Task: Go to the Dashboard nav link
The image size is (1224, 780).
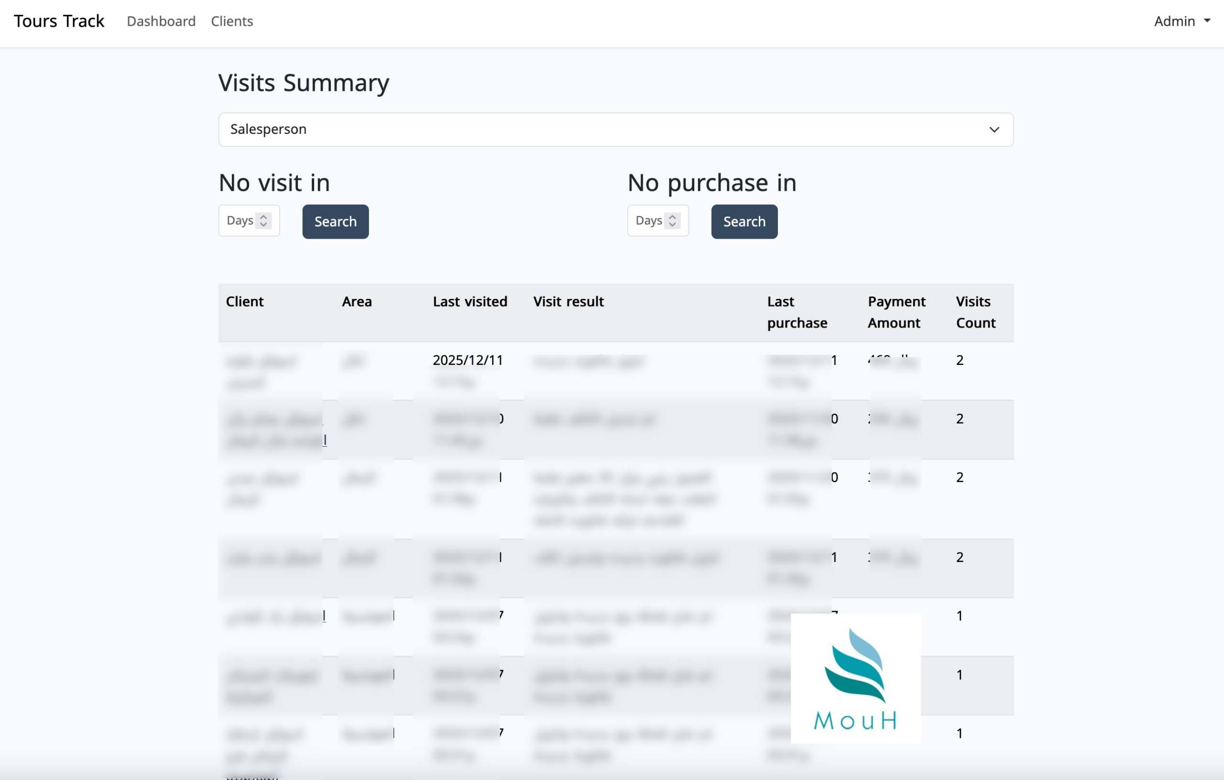Action: pos(161,22)
